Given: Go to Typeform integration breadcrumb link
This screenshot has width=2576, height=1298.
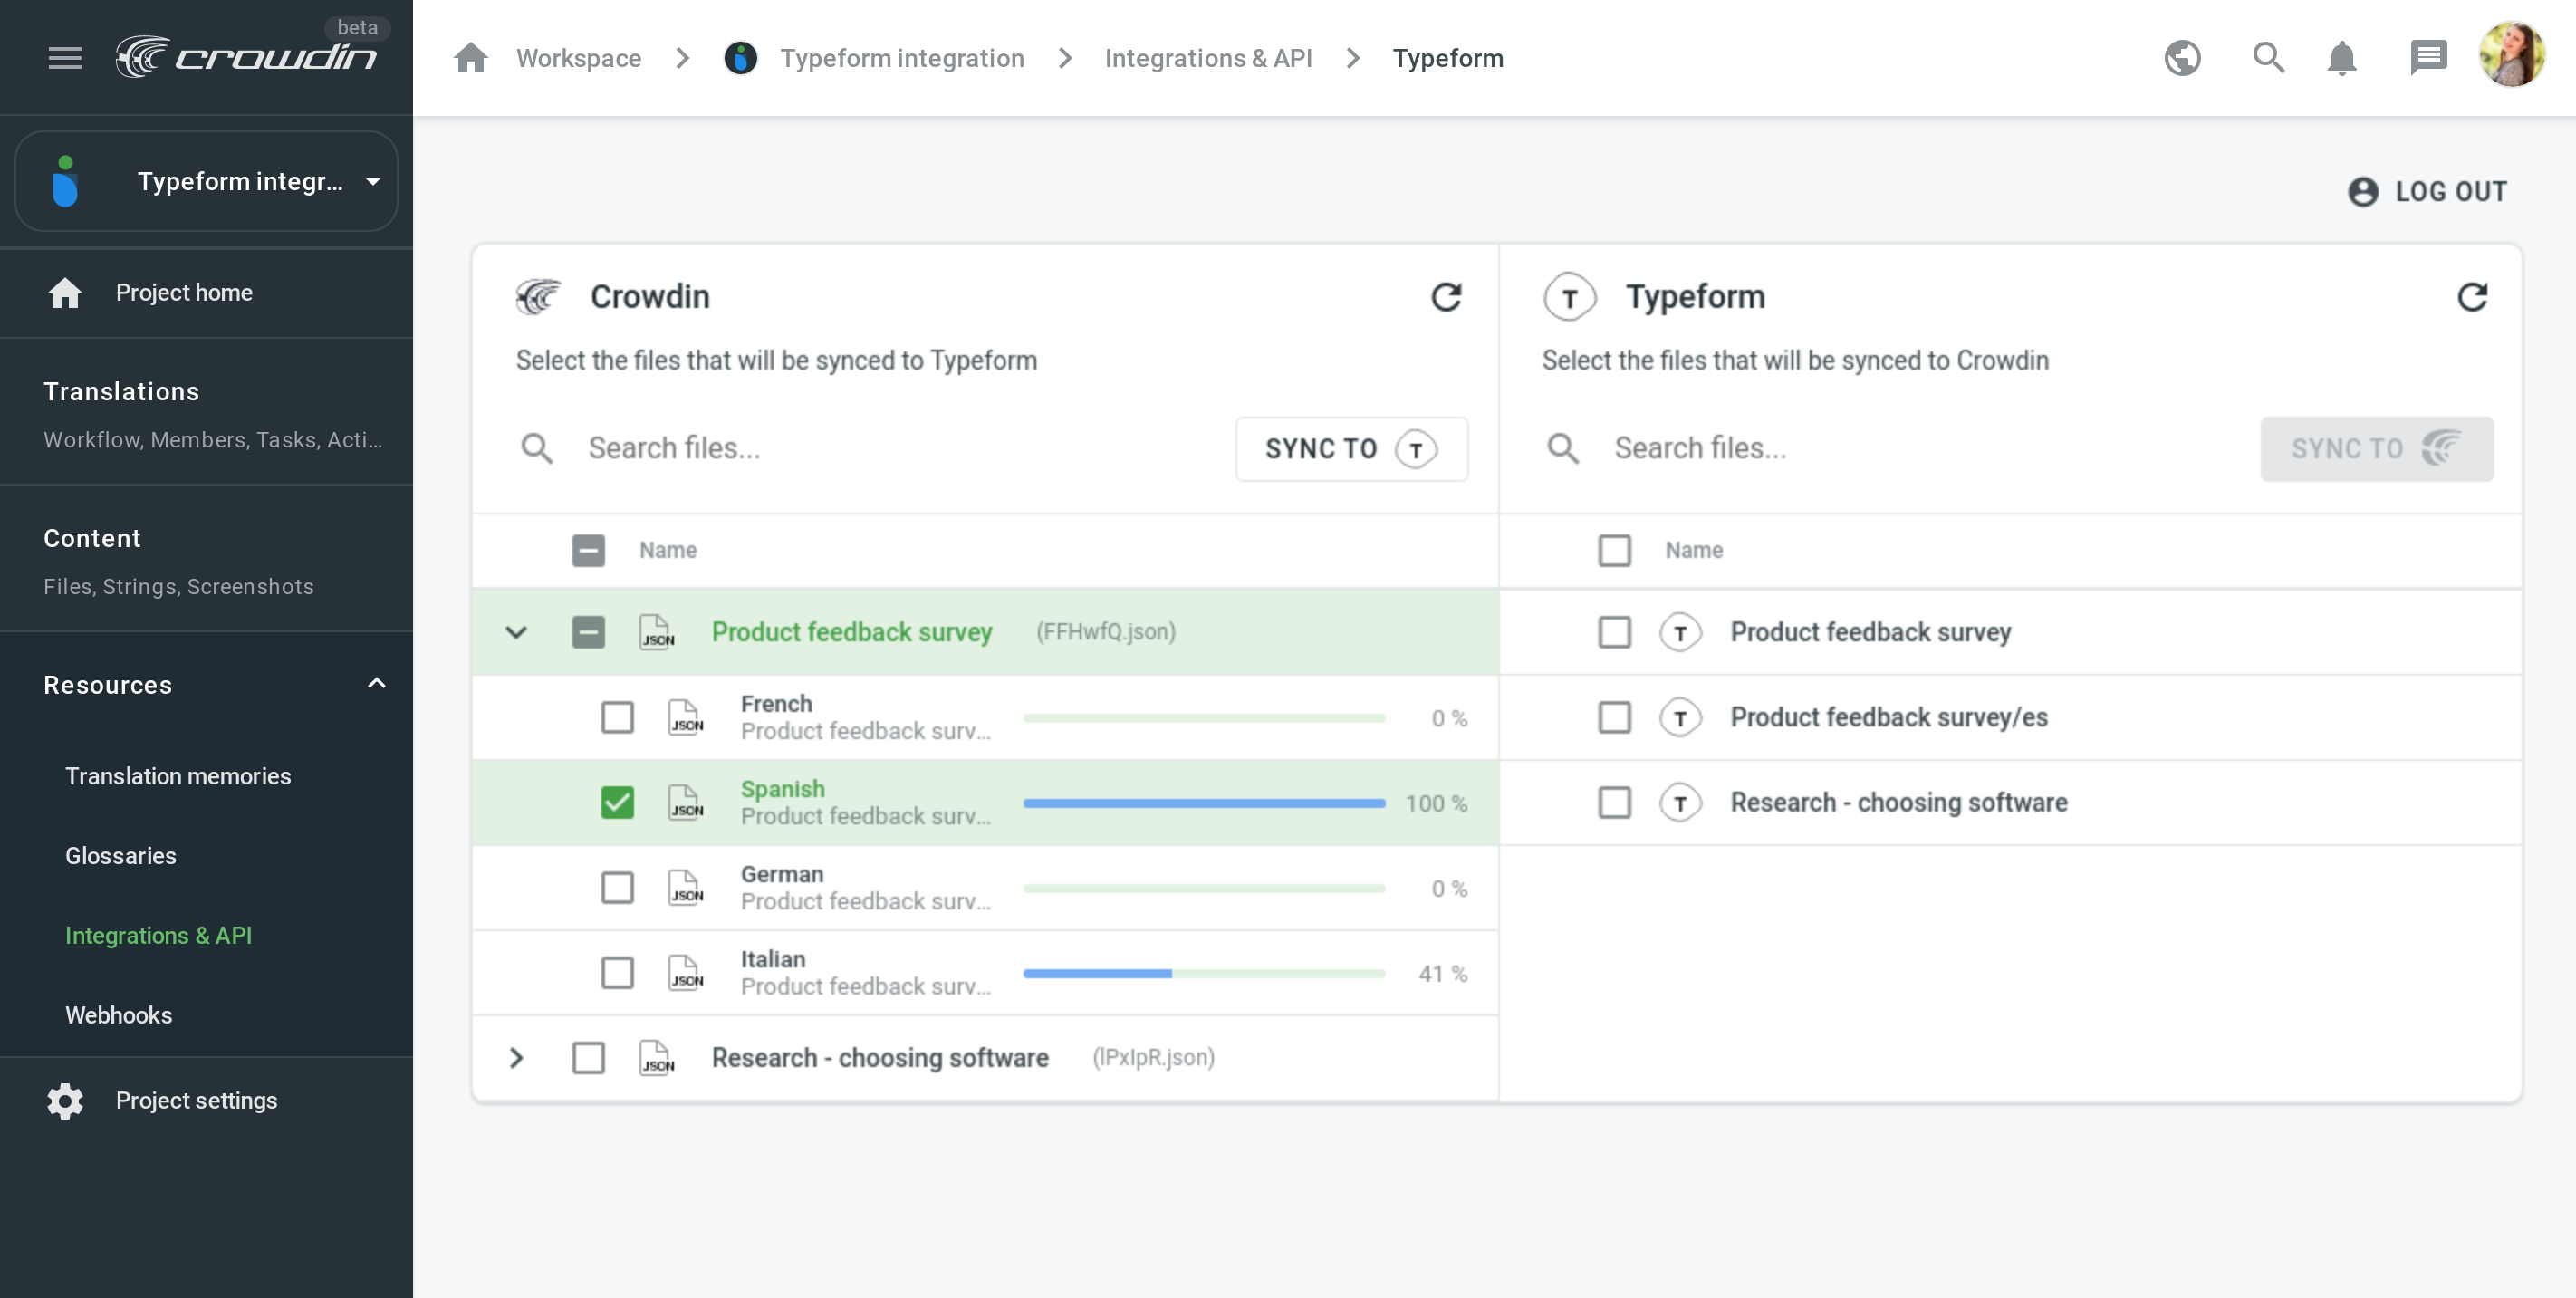Looking at the screenshot, I should (902, 58).
